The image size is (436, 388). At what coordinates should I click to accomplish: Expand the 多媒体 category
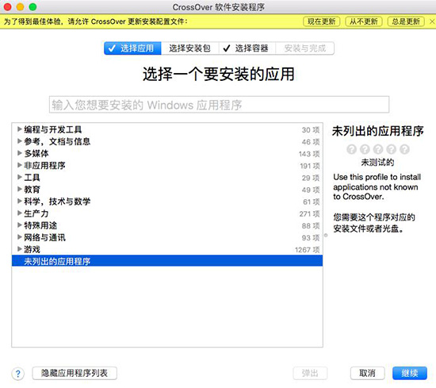click(20, 153)
